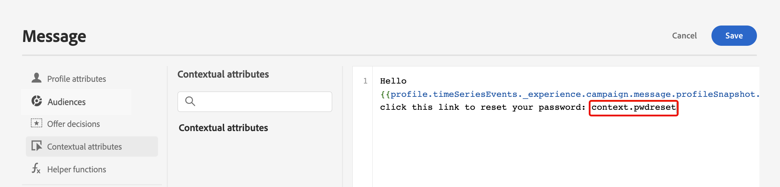Open the Profile attributes menu label
Screen dimensions: 780x187
point(77,79)
